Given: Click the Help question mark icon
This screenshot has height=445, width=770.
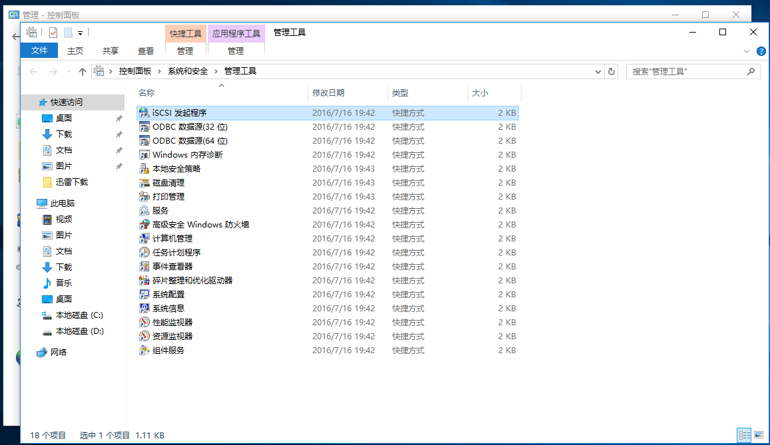Looking at the screenshot, I should pyautogui.click(x=761, y=51).
